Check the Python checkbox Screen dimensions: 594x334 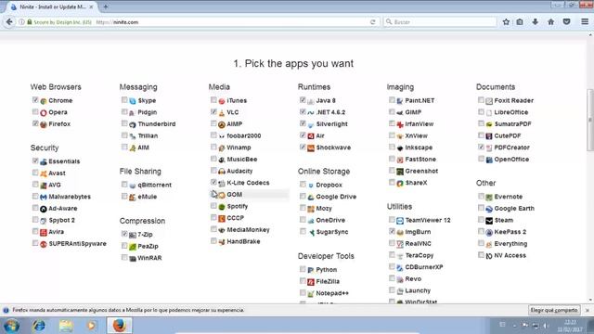tap(303, 269)
